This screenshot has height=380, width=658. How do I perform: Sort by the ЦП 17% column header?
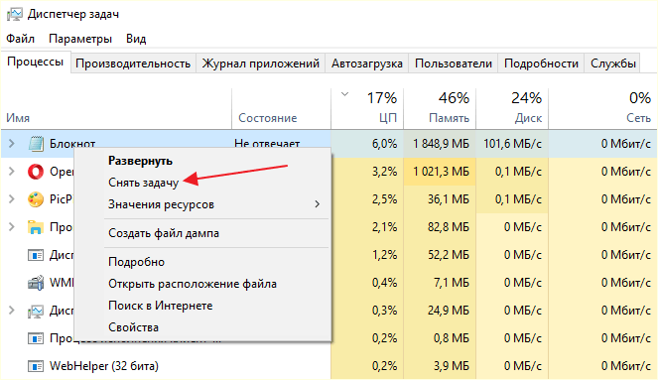(x=367, y=108)
